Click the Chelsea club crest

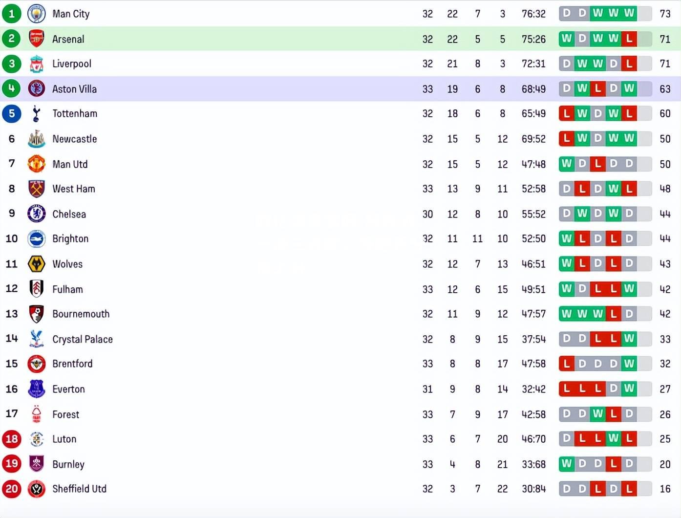point(37,214)
